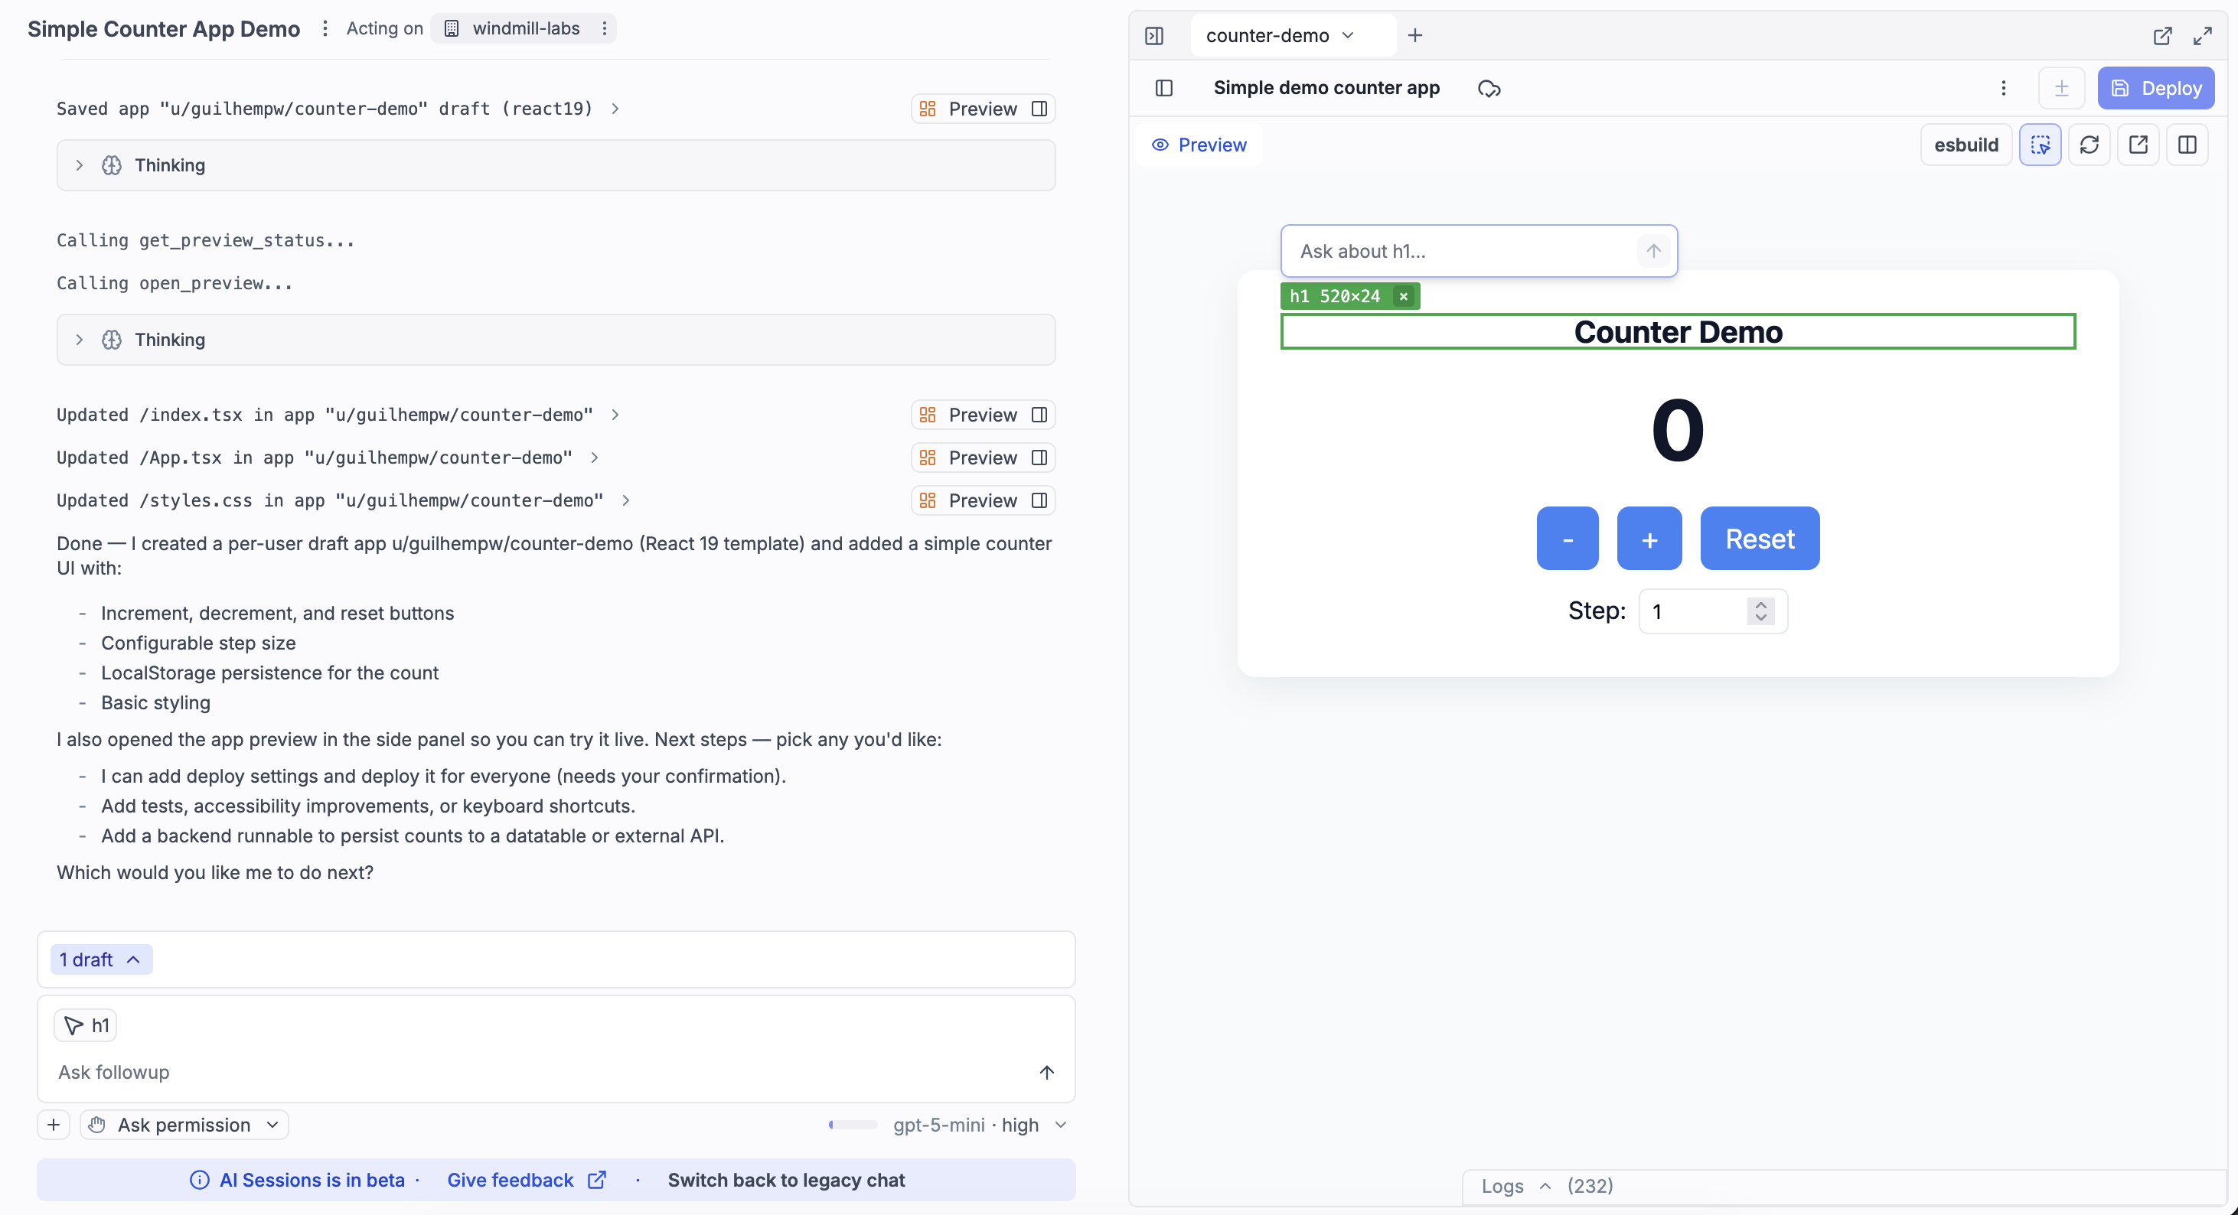The image size is (2238, 1215).
Task: Expand the Logs panel
Action: tap(1545, 1185)
